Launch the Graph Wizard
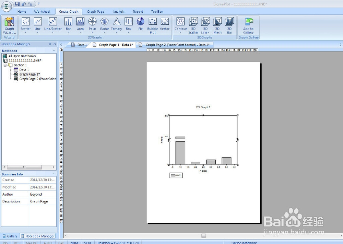The image size is (343, 244). (x=9, y=25)
